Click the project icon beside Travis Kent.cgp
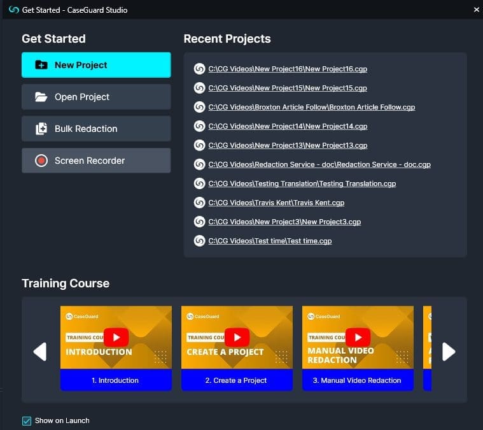483x430 pixels. click(x=200, y=203)
